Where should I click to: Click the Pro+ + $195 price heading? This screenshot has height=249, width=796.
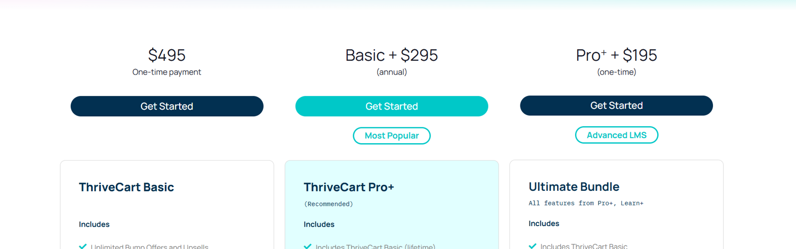tap(616, 55)
